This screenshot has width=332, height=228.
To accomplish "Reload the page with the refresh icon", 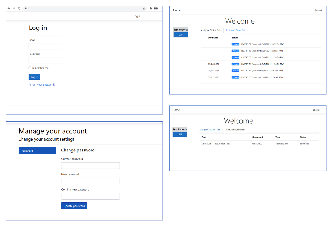I will (x=19, y=9).
